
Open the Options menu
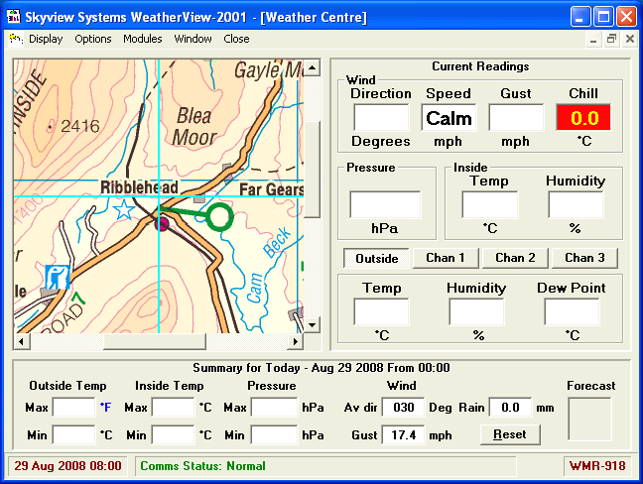(x=92, y=39)
